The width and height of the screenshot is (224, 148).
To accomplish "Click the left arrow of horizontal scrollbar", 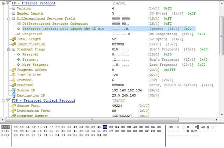I will (x=3, y=120).
